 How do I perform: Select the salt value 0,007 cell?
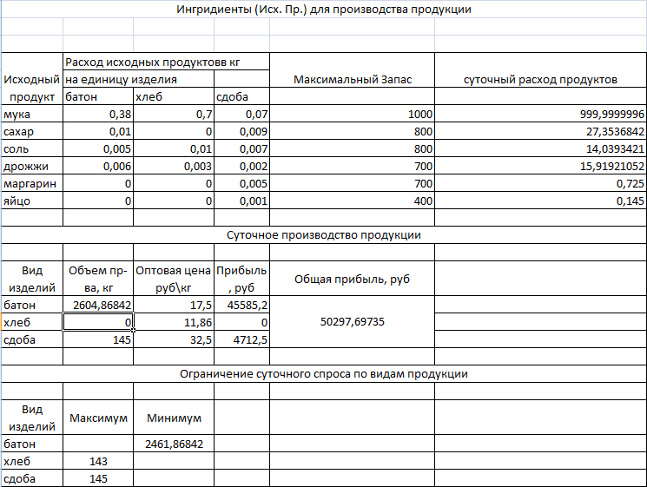click(x=241, y=148)
